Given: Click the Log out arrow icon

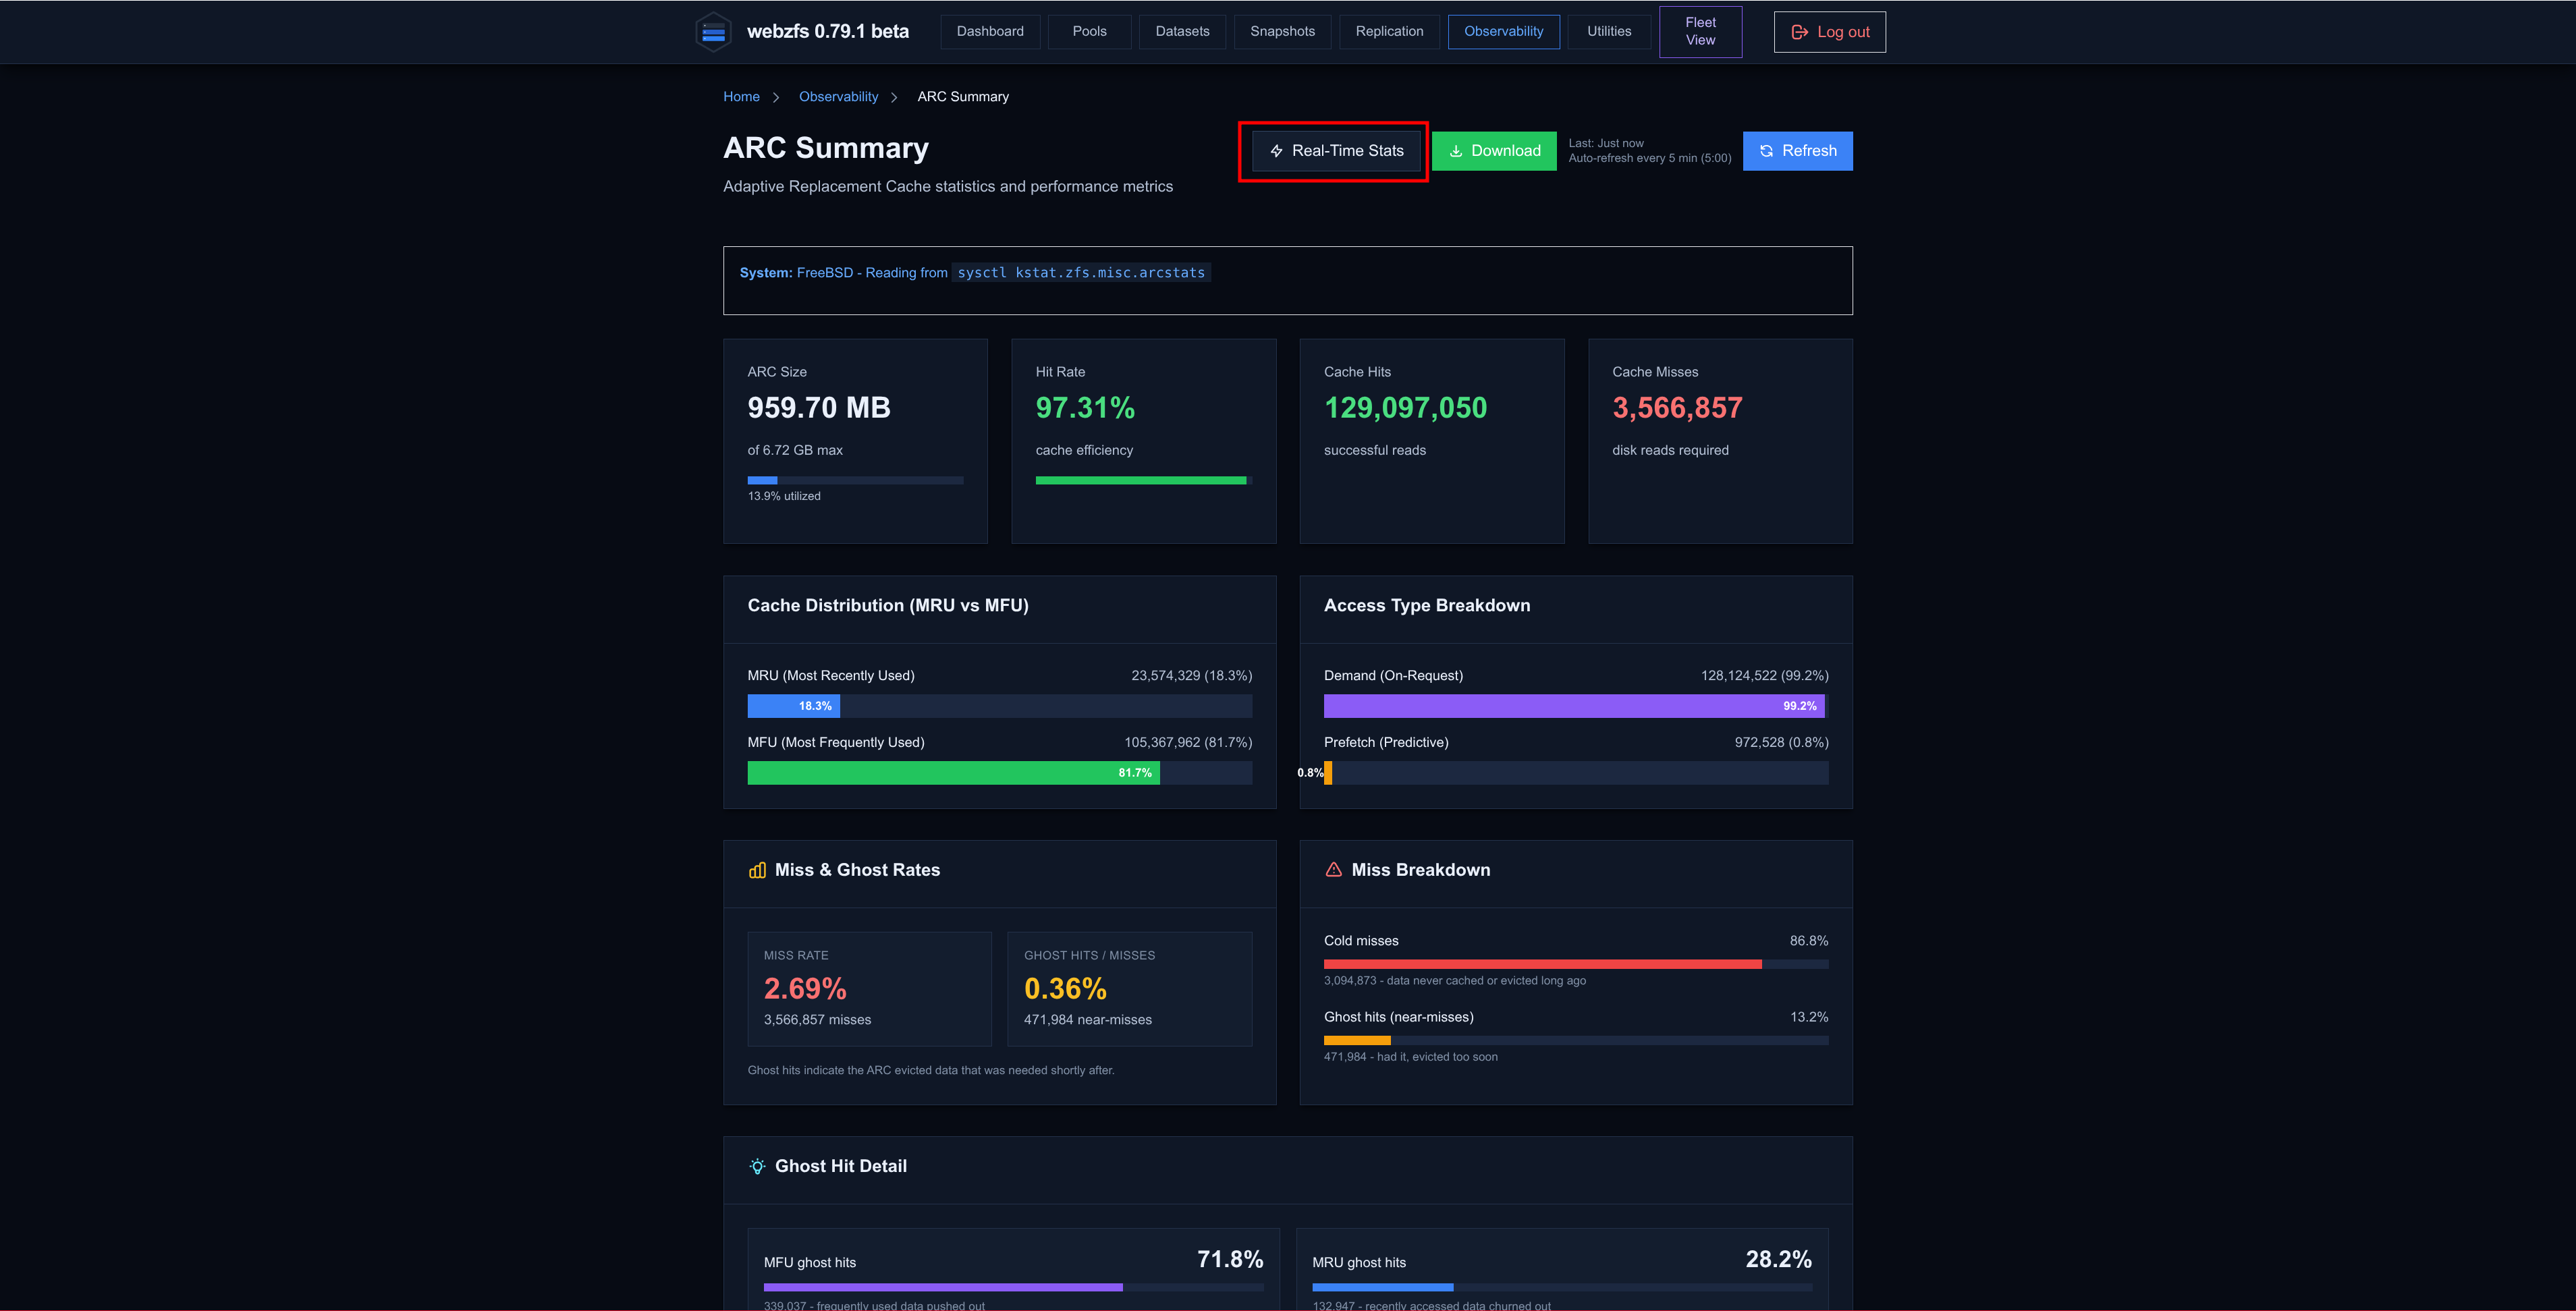Looking at the screenshot, I should [1799, 32].
